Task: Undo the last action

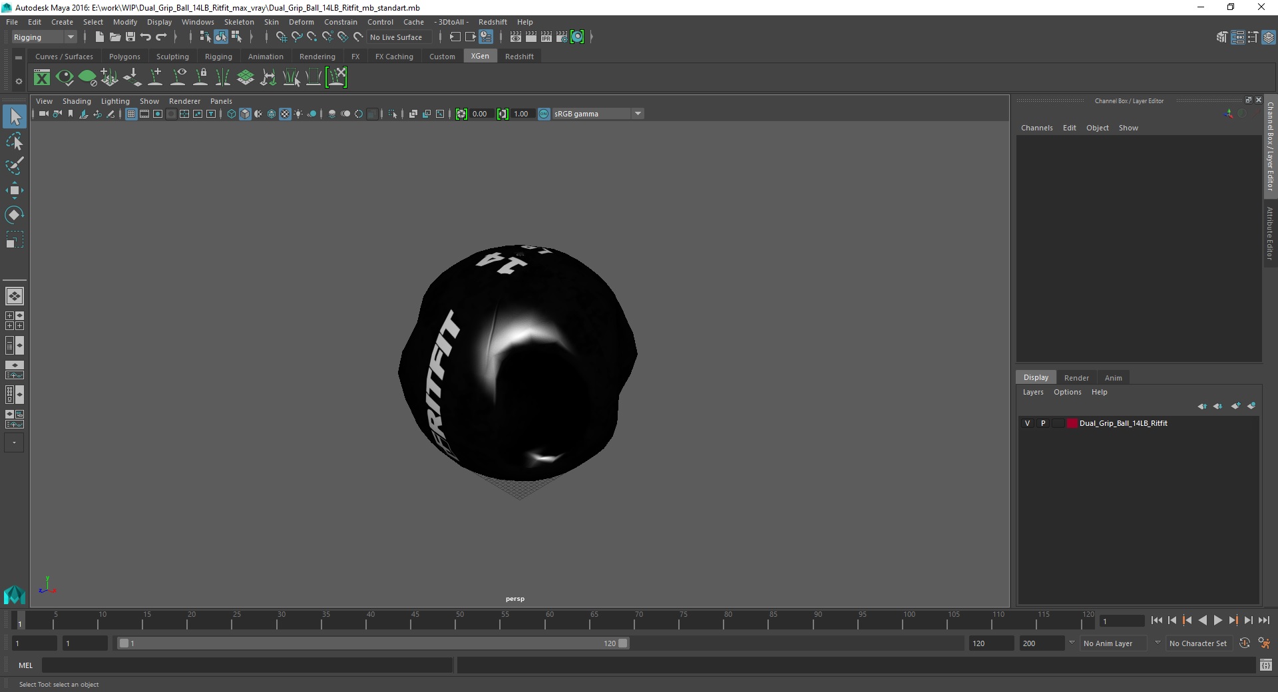Action: pos(146,37)
